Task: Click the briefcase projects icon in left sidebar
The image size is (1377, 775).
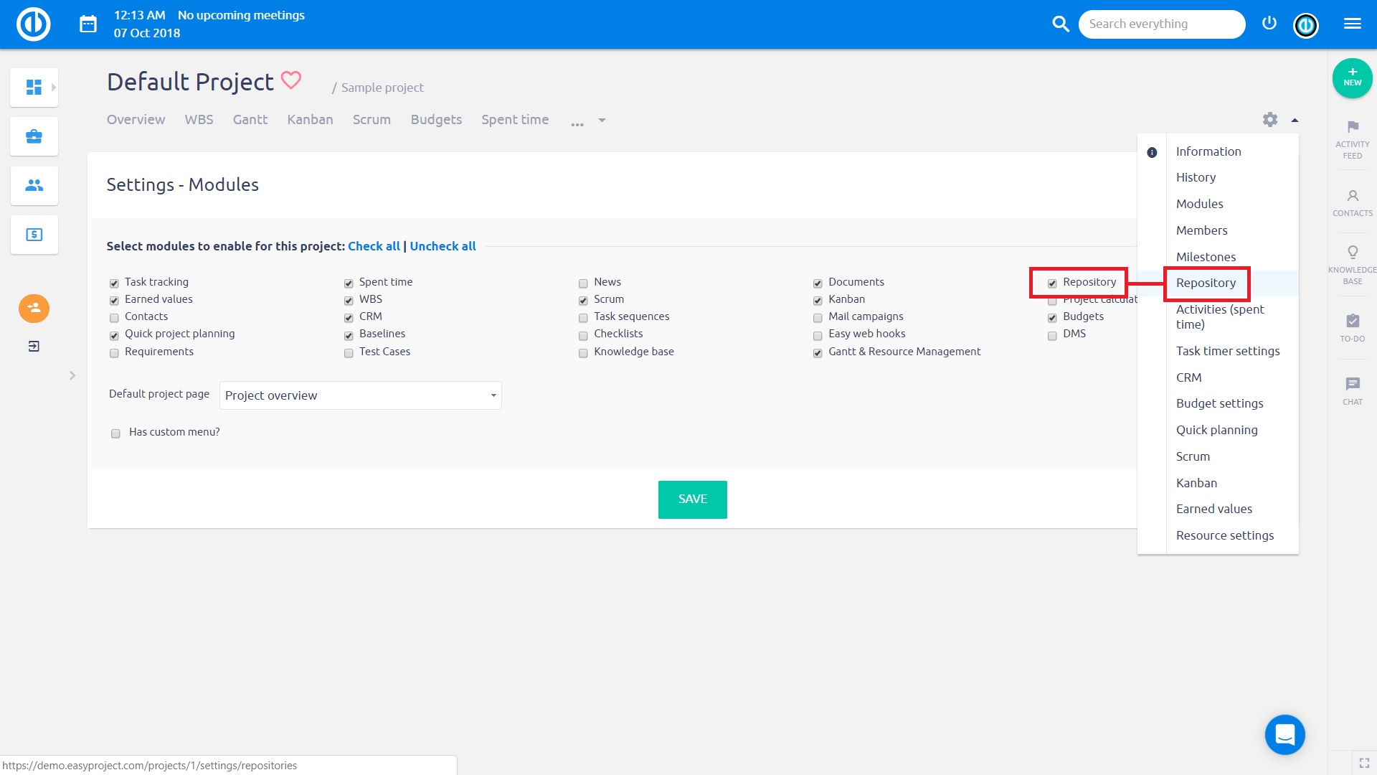Action: click(33, 136)
